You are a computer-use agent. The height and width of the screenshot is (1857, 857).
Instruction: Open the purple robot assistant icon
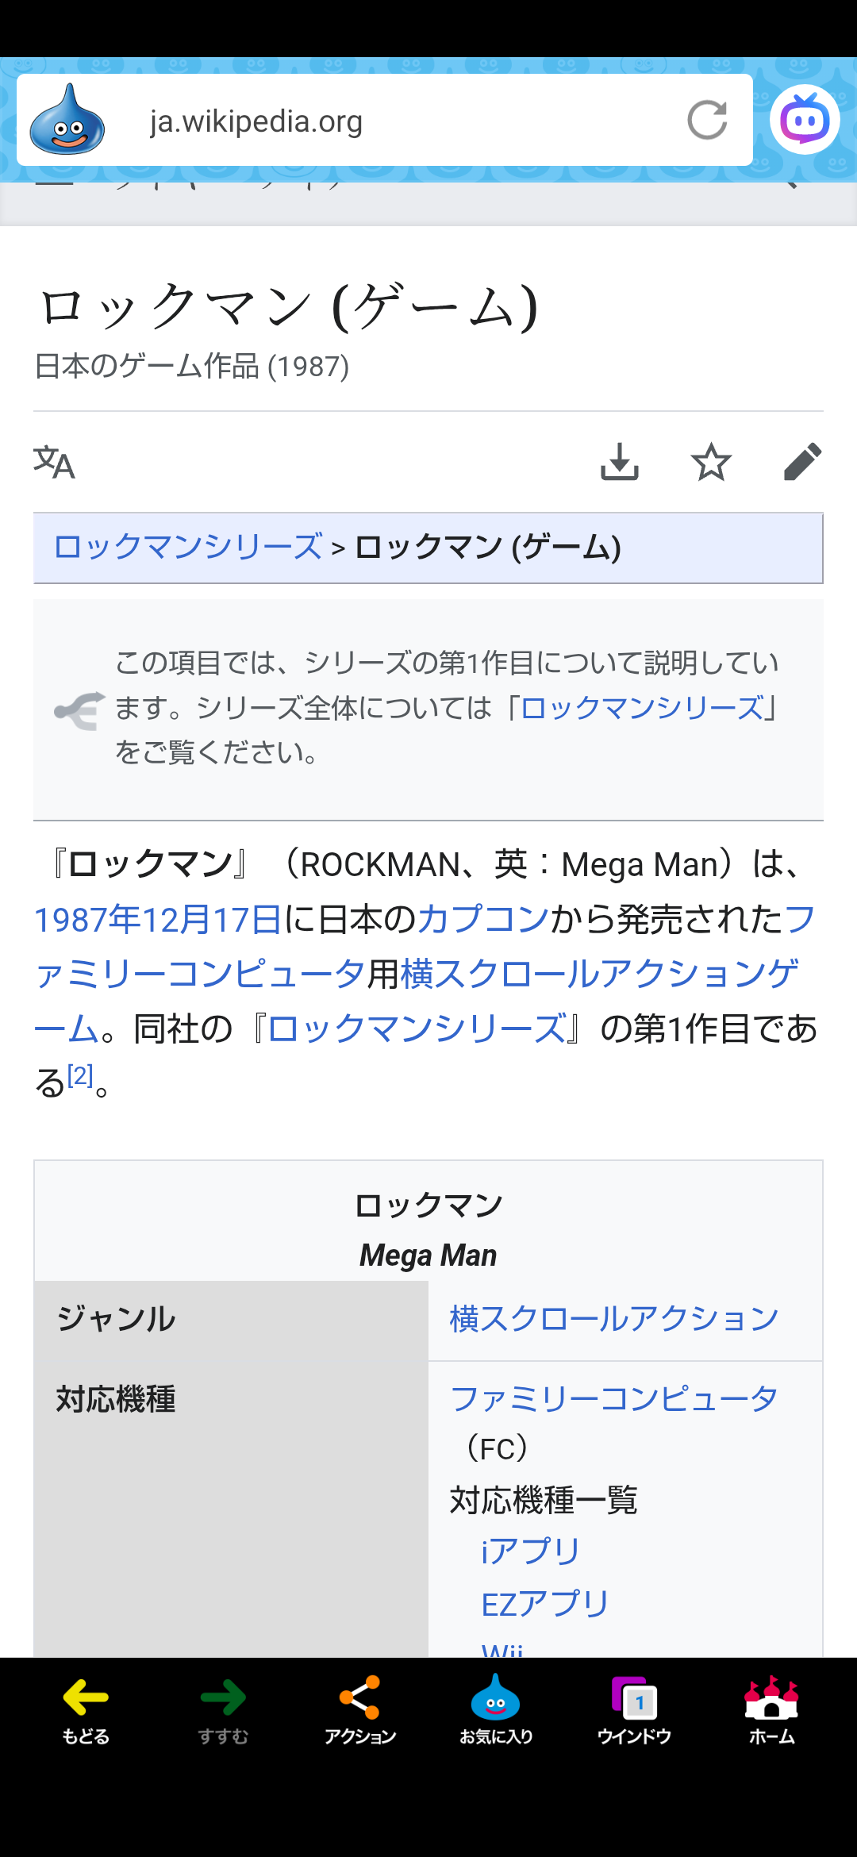point(805,120)
